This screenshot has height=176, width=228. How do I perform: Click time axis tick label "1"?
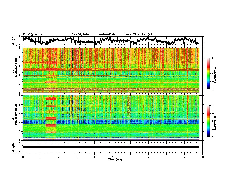[41, 157]
